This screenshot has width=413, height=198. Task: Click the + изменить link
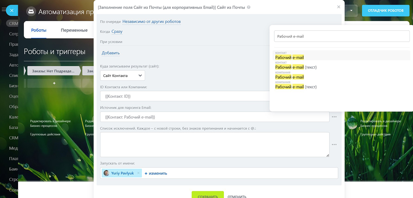tap(156, 173)
